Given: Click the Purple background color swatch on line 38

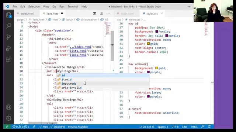Looking at the screenshot, I should click(x=156, y=32).
